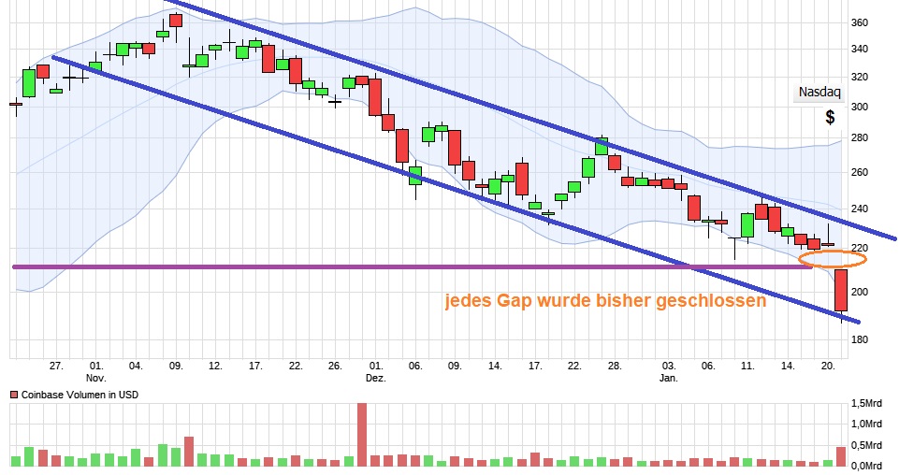Click the large red candle at far right
The width and height of the screenshot is (899, 475).
(x=841, y=290)
